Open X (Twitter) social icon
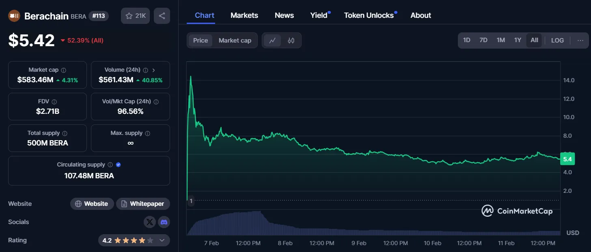Image resolution: width=591 pixels, height=252 pixels. (x=150, y=222)
